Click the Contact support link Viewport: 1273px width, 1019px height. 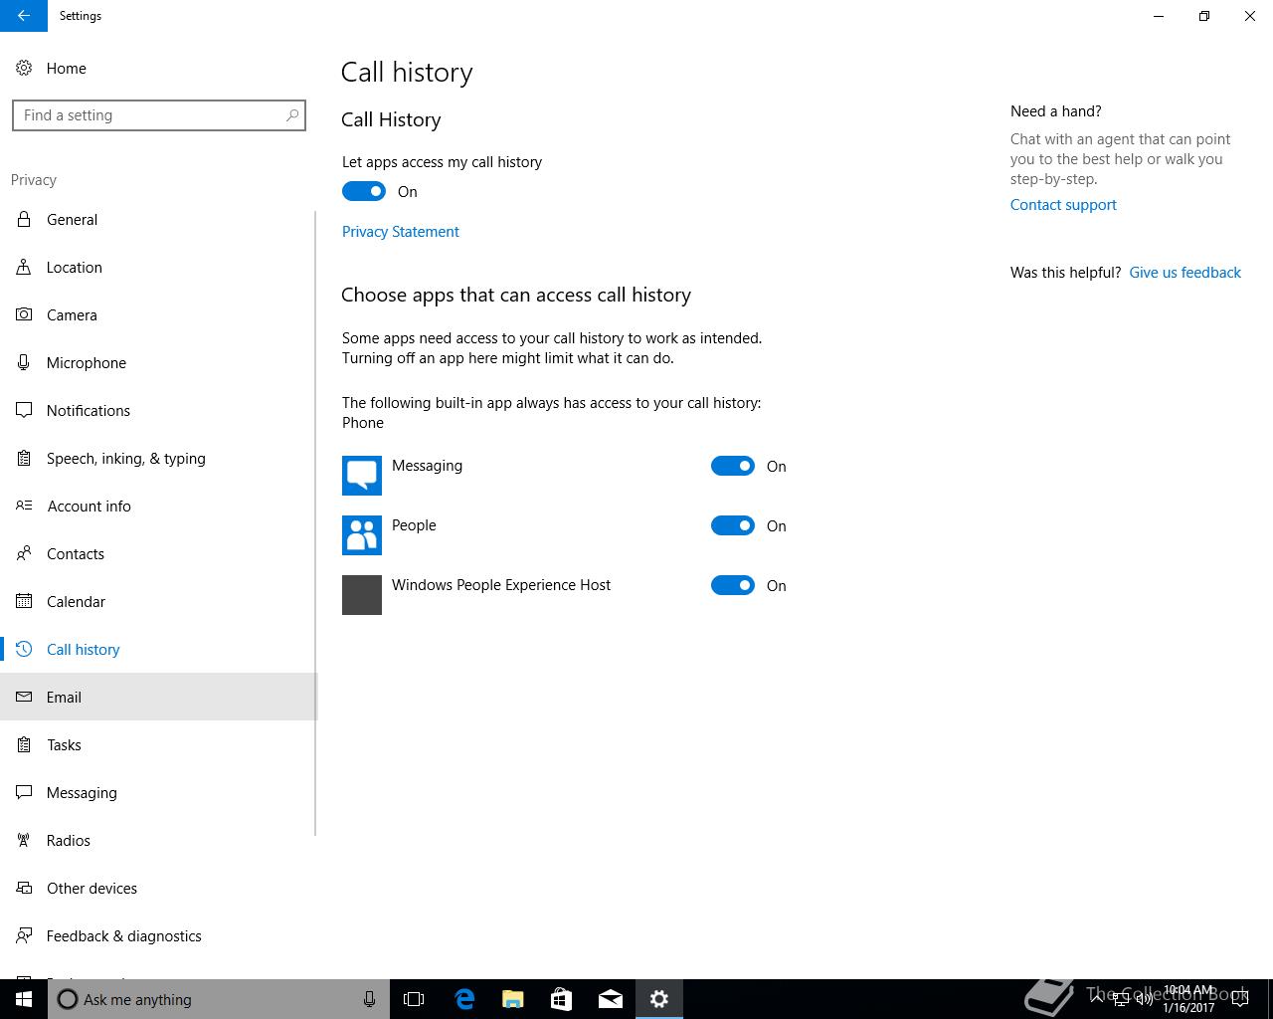pyautogui.click(x=1063, y=204)
